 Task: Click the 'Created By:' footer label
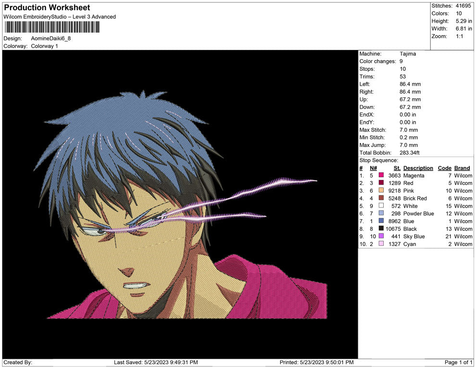click(x=18, y=362)
